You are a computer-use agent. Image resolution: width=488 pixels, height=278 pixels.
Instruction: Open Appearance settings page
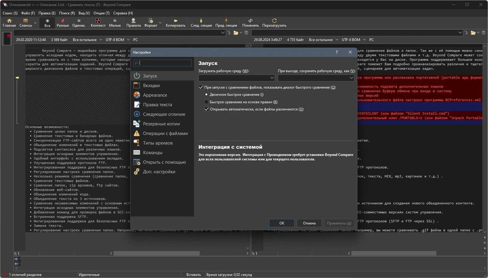[x=163, y=95]
